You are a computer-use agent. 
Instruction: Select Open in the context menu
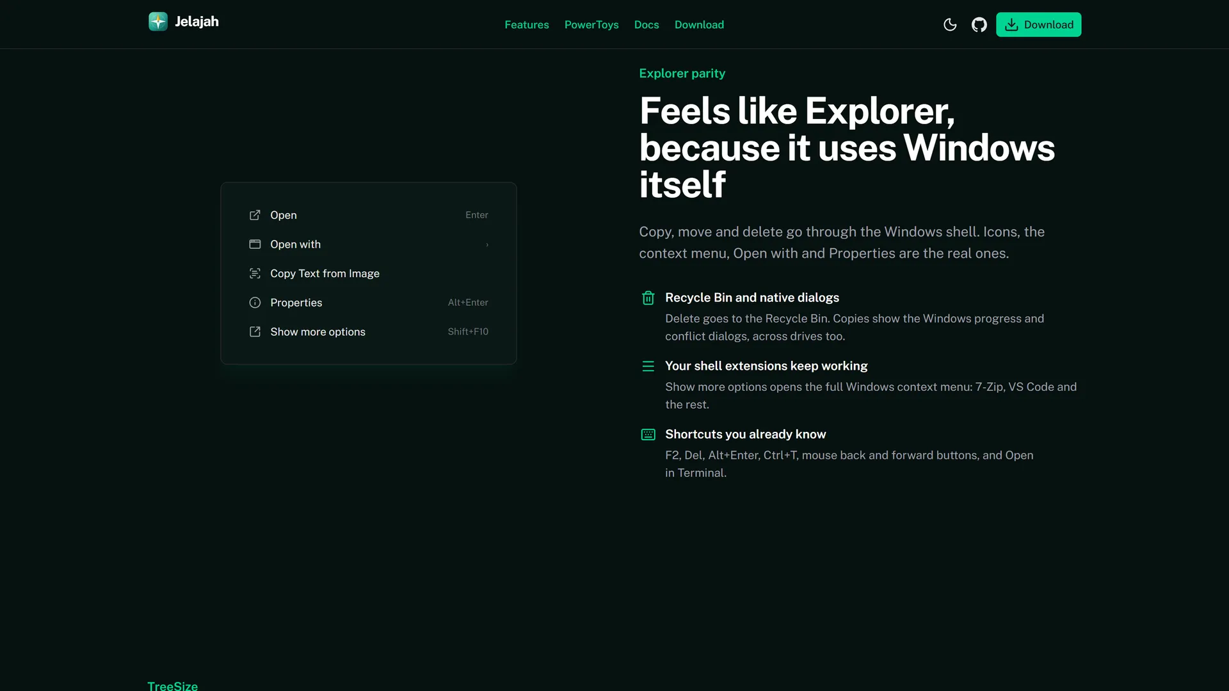[368, 215]
